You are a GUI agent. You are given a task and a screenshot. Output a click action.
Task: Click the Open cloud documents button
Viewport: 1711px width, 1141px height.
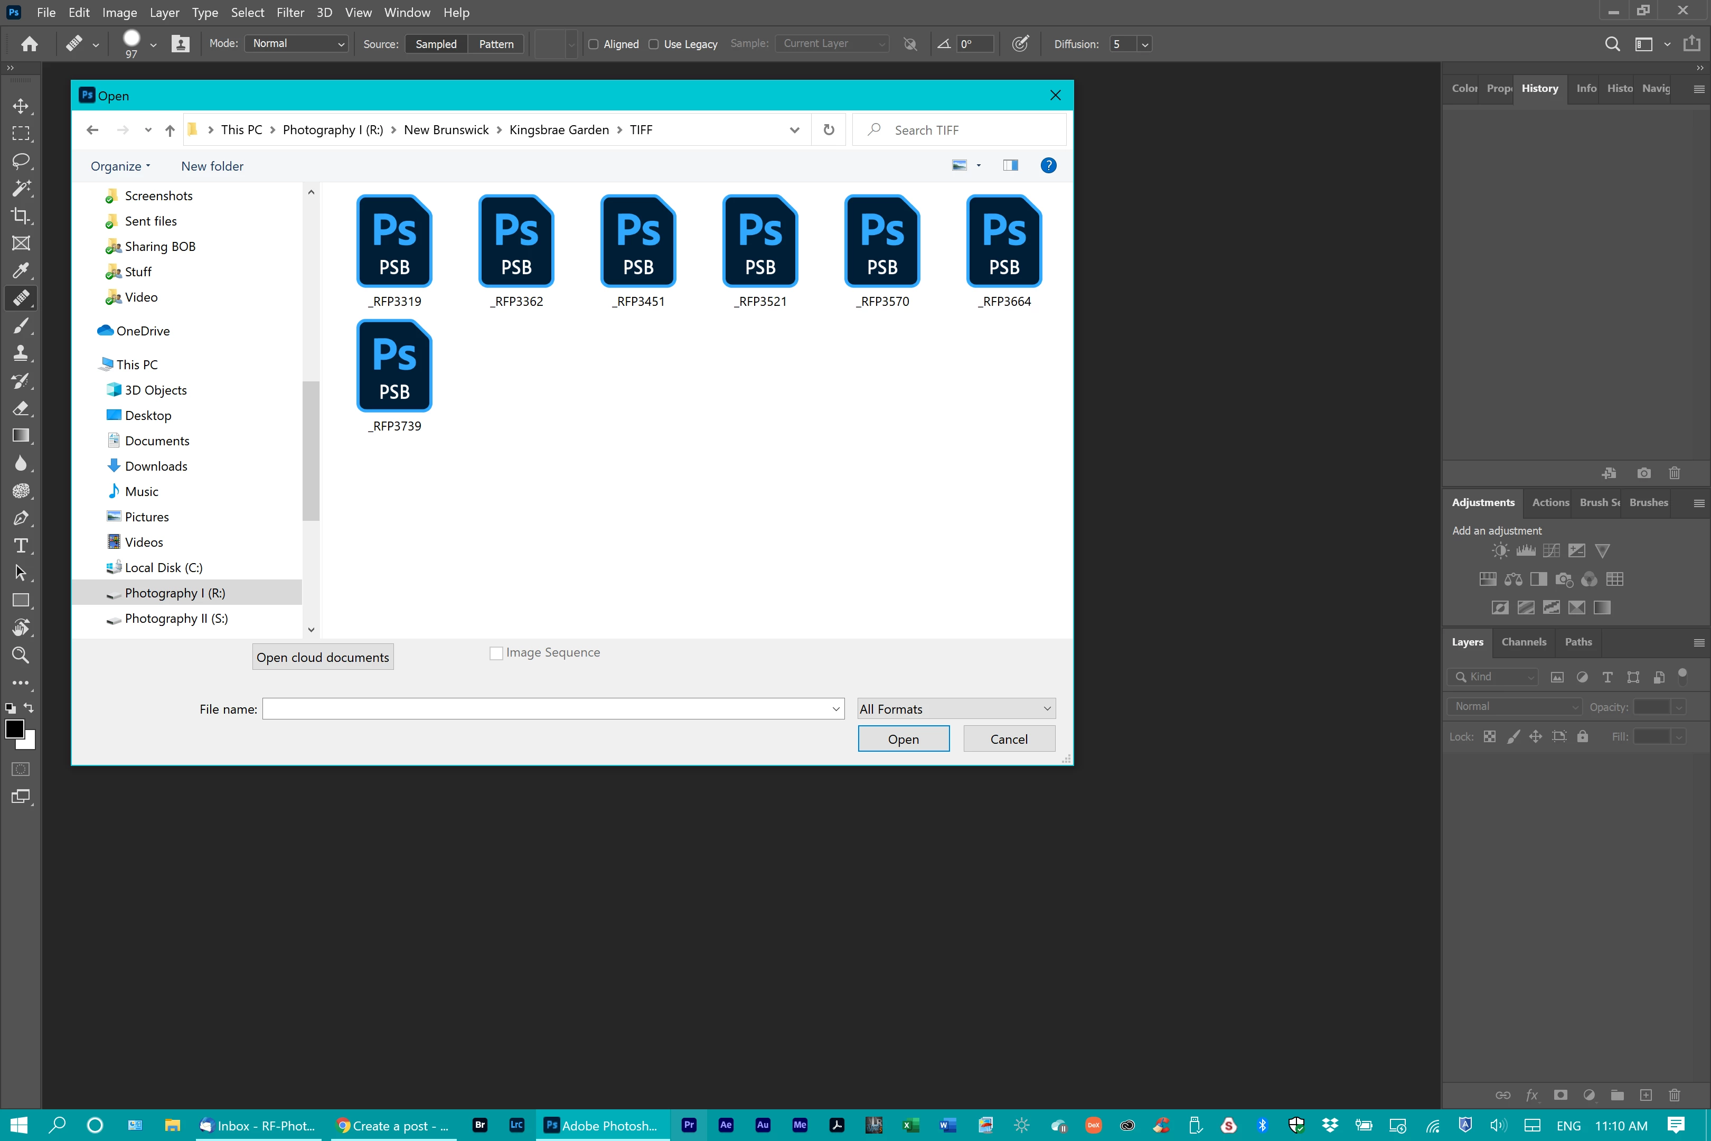tap(322, 657)
